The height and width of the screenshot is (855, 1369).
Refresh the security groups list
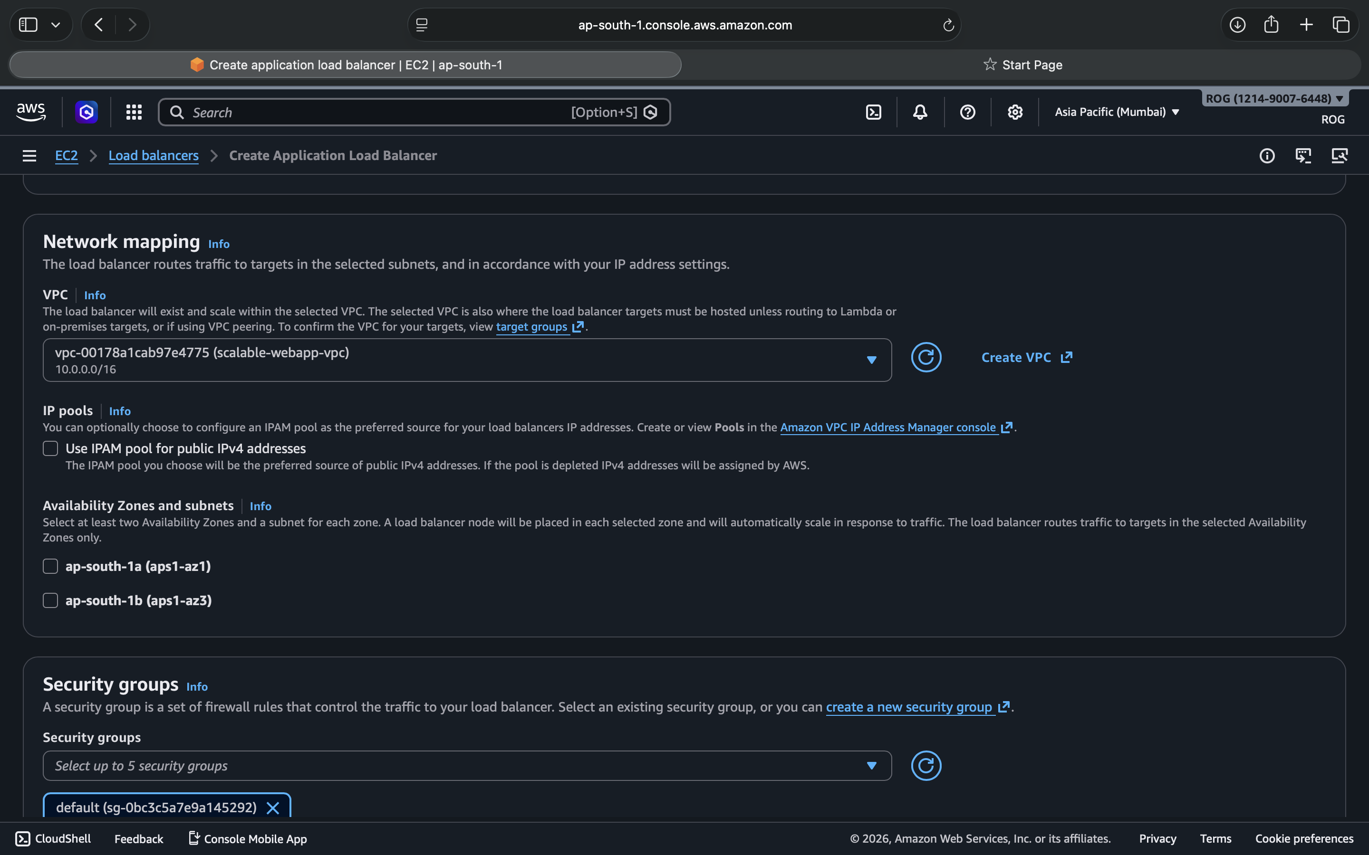coord(926,766)
